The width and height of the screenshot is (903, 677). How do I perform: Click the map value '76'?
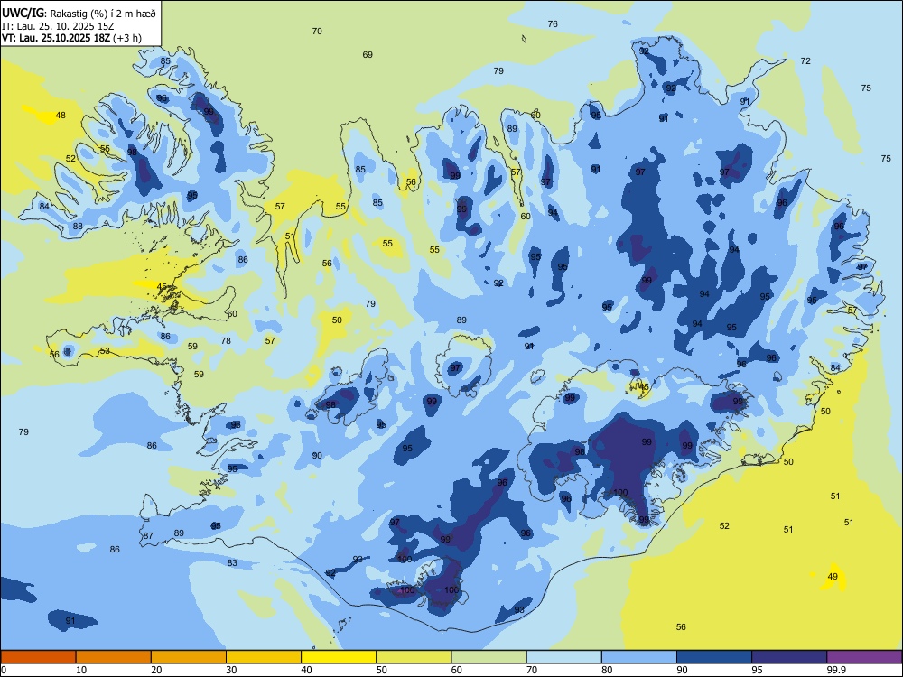pos(553,23)
